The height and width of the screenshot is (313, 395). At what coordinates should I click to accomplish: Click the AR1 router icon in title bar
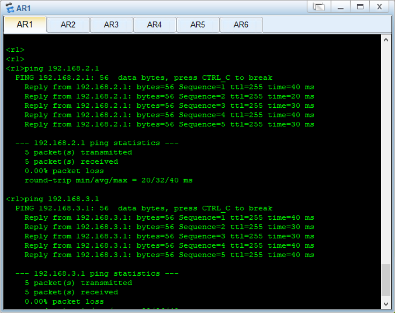point(10,8)
